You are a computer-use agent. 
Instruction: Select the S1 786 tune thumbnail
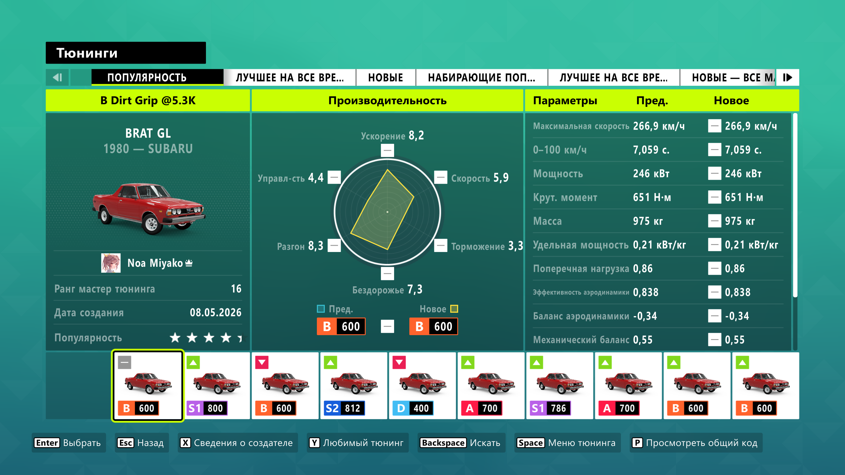(x=560, y=386)
